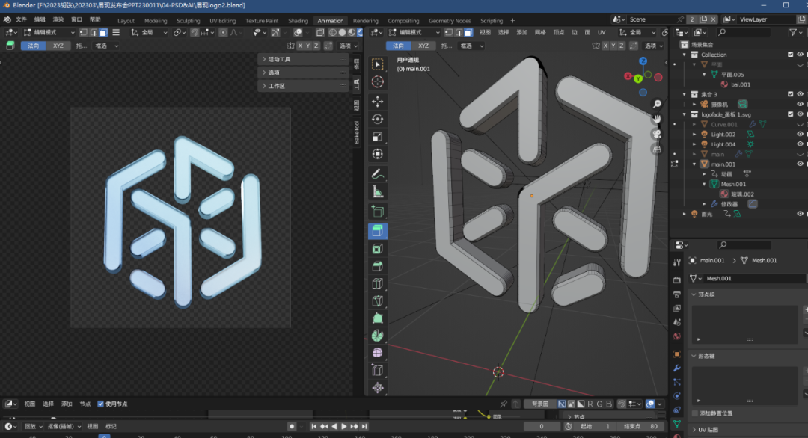This screenshot has height=438, width=808.
Task: Hide Light.004 with its eye icon
Action: click(801, 144)
